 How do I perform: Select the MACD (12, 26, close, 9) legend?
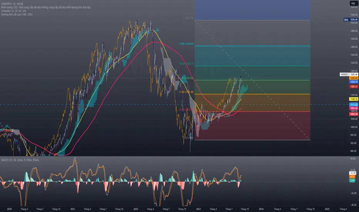coord(20,160)
